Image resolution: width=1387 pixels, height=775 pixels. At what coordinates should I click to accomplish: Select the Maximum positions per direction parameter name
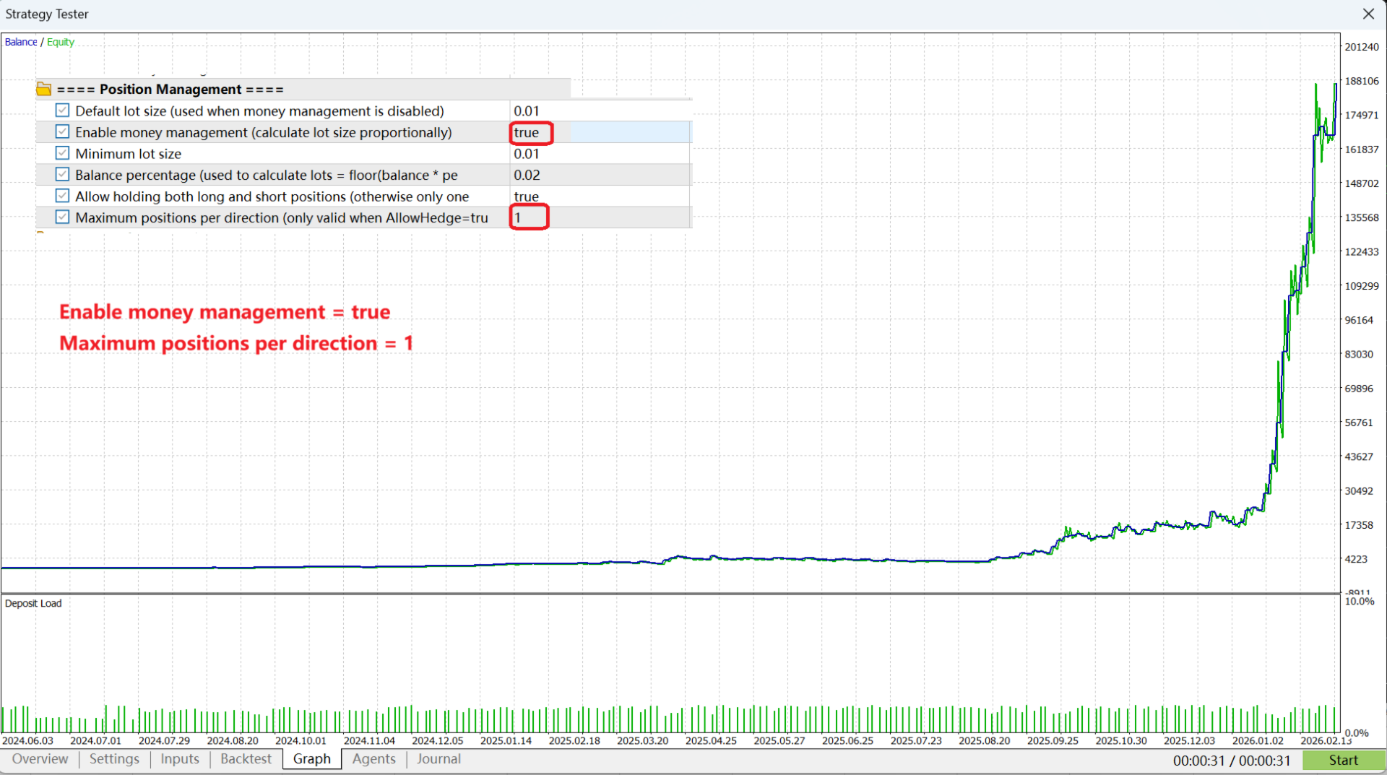(282, 217)
